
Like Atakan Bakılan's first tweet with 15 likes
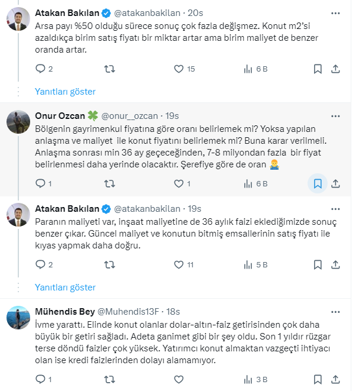point(179,69)
